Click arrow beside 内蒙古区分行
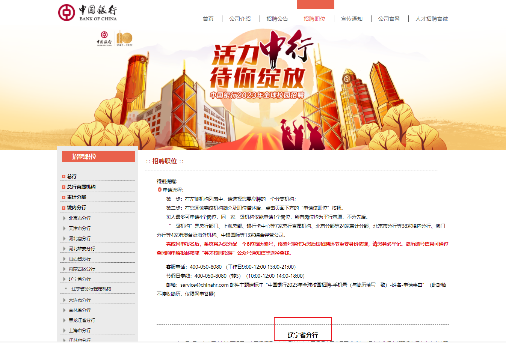This screenshot has width=506, height=343. pos(64,269)
